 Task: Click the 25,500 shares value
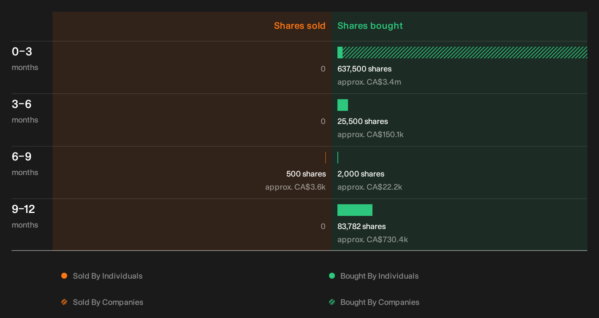coord(363,121)
